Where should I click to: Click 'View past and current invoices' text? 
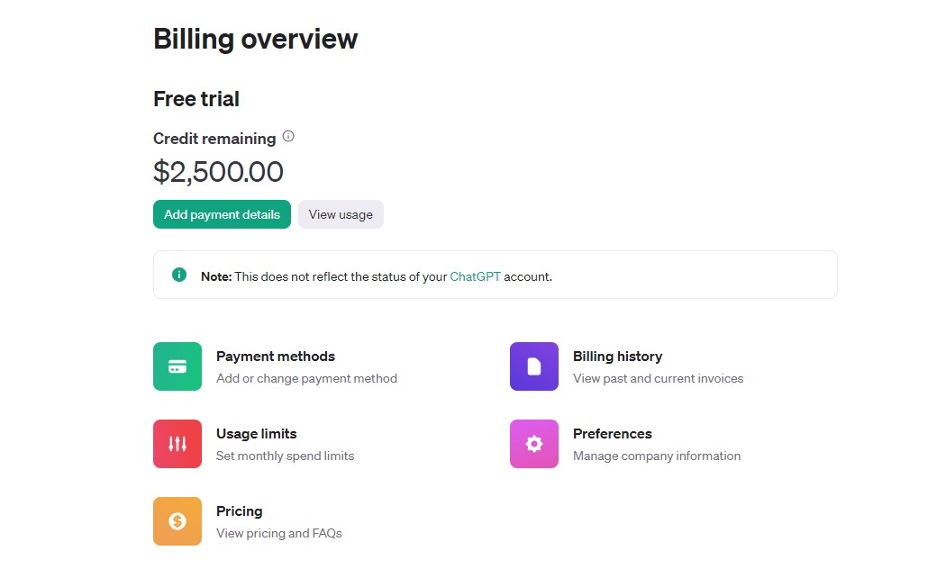(659, 379)
